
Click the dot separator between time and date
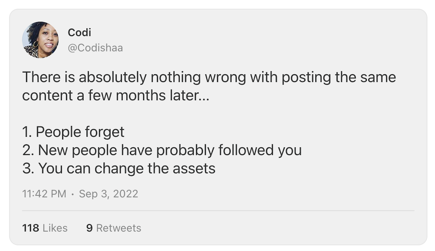(73, 194)
